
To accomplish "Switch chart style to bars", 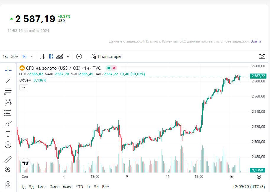I will click(x=43, y=56).
